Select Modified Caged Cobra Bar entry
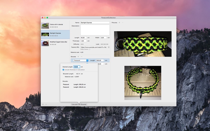This screenshot has width=210, height=131. 55,43
